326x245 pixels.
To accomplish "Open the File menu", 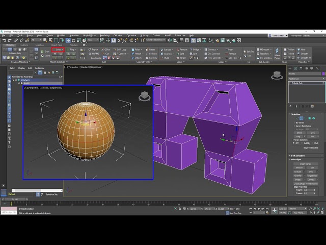I will click(4, 35).
